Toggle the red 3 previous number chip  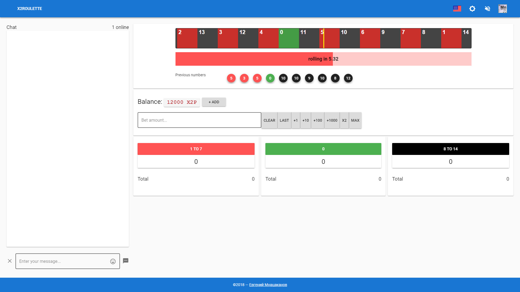[244, 78]
